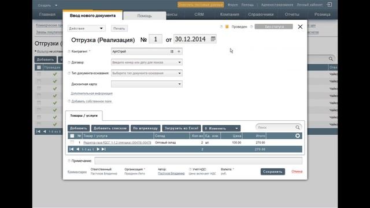
Task: Open the Дополнительная информация link
Action: click(x=91, y=94)
